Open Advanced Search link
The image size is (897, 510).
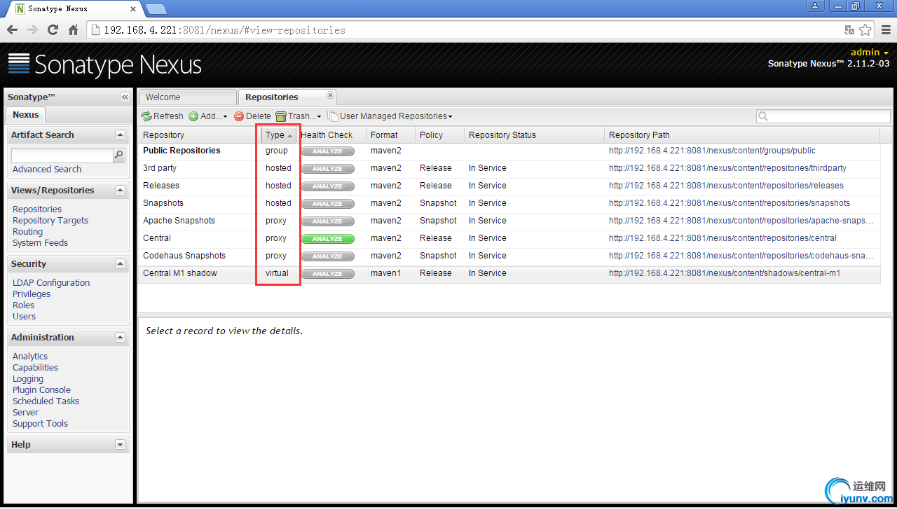pos(47,170)
